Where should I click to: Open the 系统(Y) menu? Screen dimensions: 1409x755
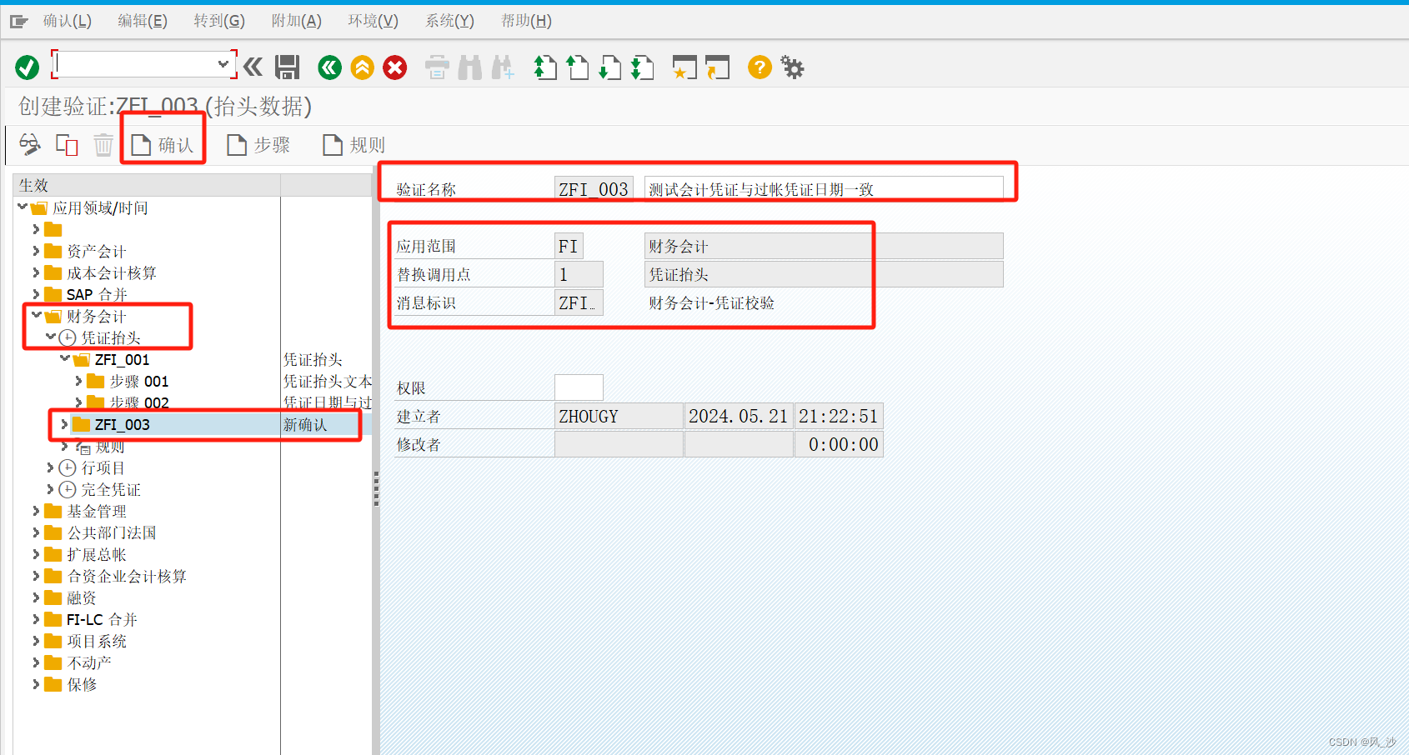click(449, 21)
